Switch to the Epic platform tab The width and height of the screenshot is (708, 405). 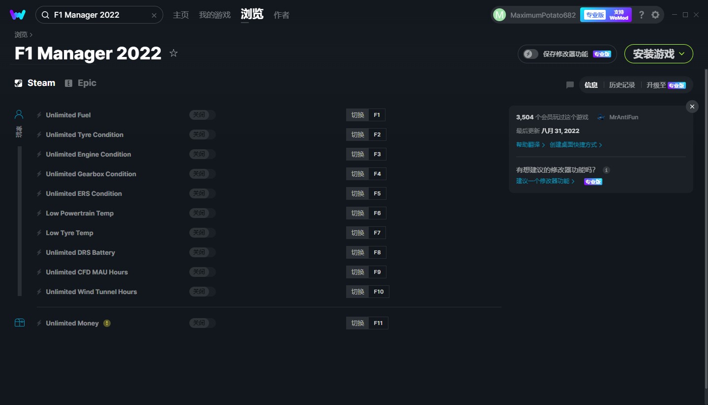81,83
